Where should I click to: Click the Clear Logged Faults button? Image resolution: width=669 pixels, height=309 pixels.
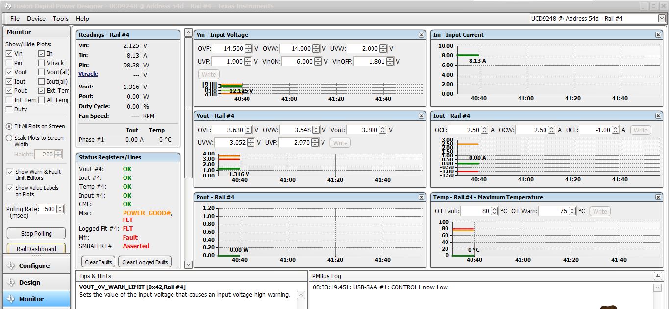pyautogui.click(x=145, y=262)
